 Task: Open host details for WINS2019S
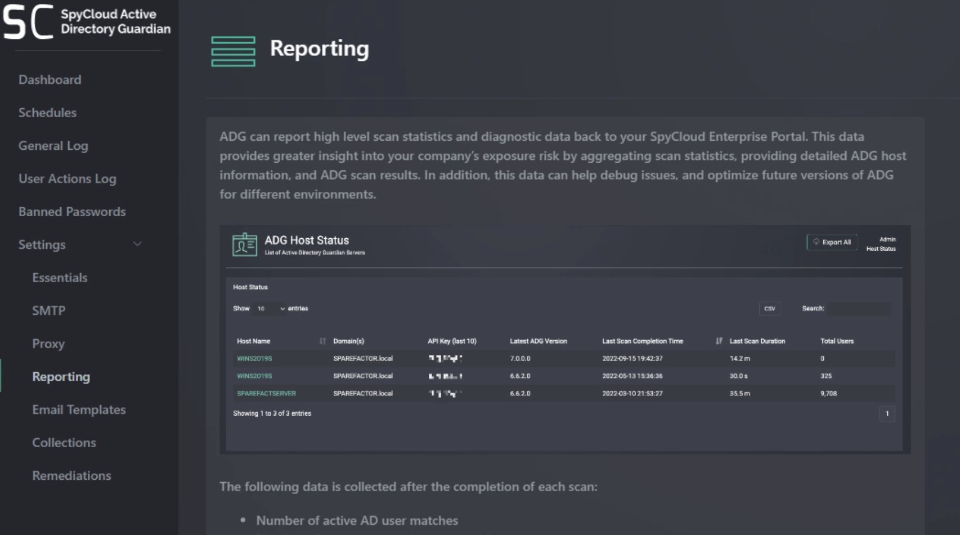point(253,358)
